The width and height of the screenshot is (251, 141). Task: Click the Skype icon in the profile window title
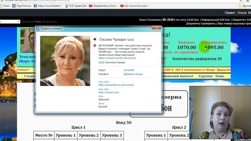(38, 29)
